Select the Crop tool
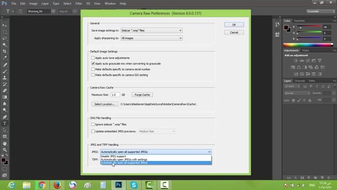The image size is (337, 190). click(x=5, y=51)
